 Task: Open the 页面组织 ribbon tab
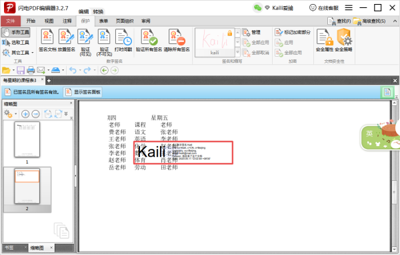pyautogui.click(x=125, y=21)
